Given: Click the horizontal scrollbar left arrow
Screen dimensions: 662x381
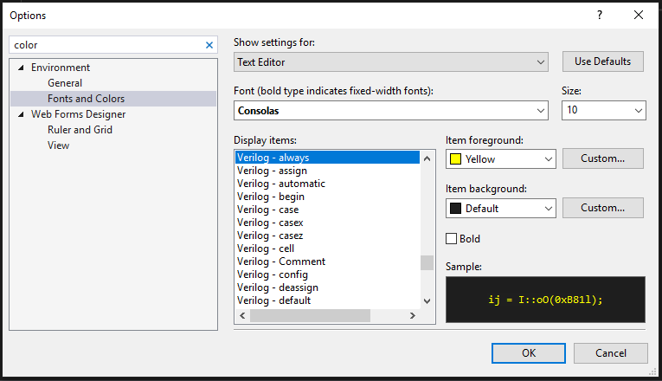Looking at the screenshot, I should point(242,315).
